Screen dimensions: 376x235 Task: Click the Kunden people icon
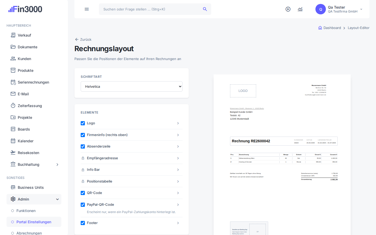(13, 58)
